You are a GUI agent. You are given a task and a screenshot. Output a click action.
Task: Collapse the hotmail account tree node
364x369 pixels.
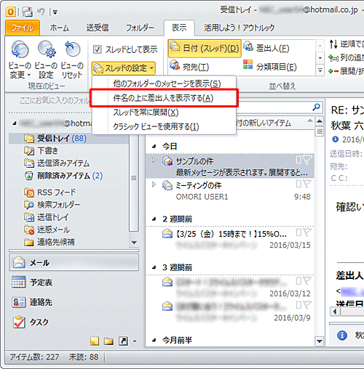[15, 123]
